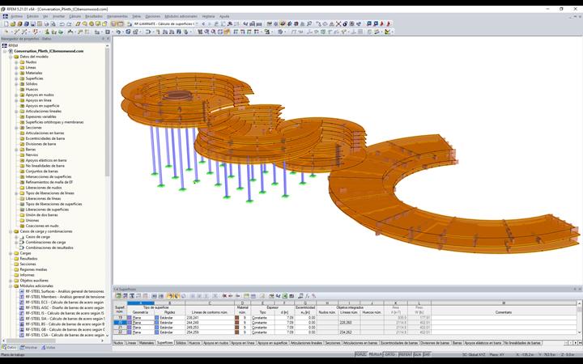
Task: Select the Regiones medias tree item
Action: tap(33, 269)
